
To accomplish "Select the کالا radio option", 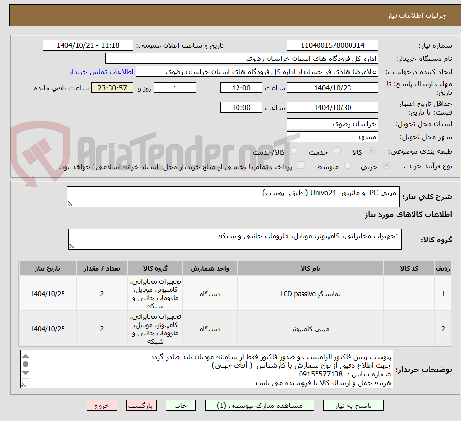I will point(371,150).
